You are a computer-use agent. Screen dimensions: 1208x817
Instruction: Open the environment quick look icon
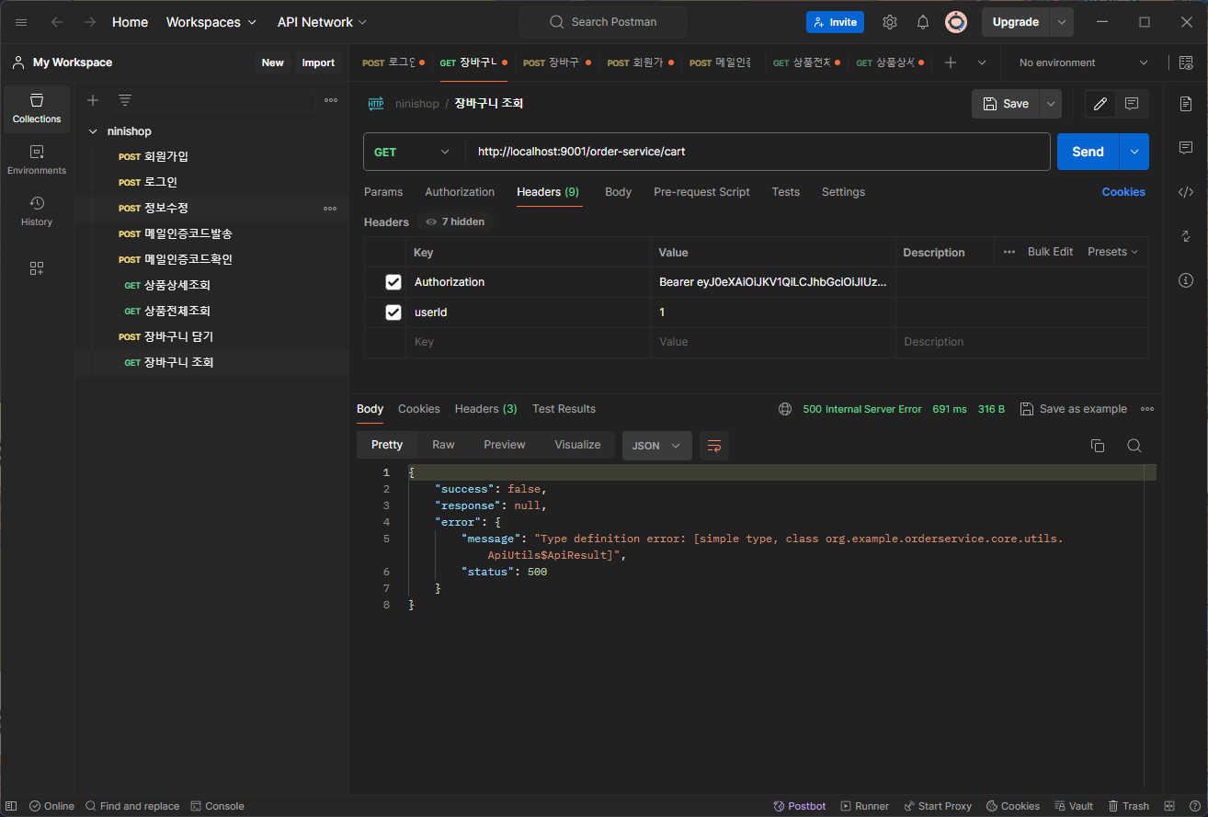pyautogui.click(x=1186, y=62)
